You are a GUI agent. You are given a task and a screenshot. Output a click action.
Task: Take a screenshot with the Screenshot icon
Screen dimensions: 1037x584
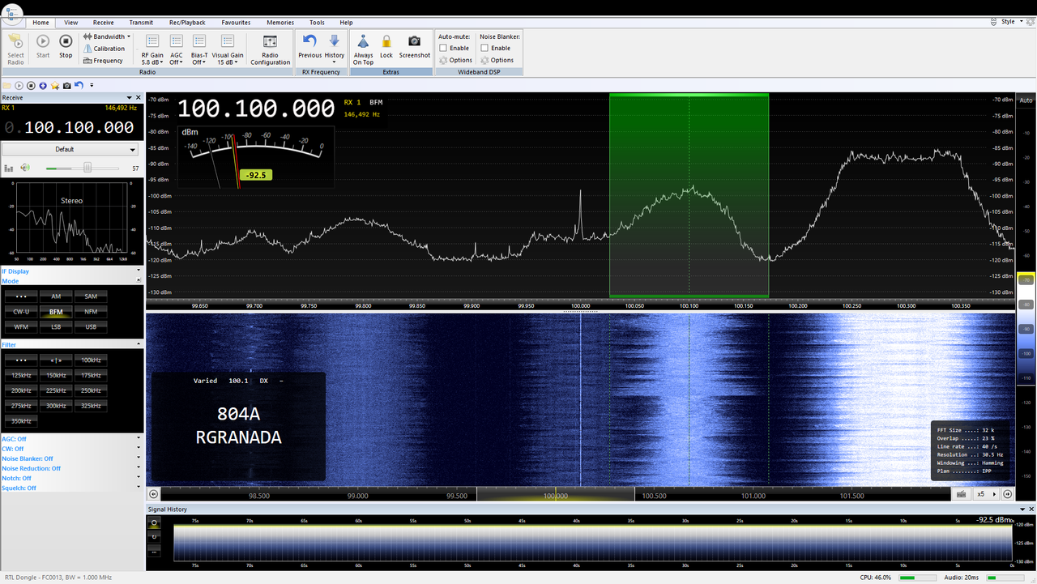coord(414,46)
